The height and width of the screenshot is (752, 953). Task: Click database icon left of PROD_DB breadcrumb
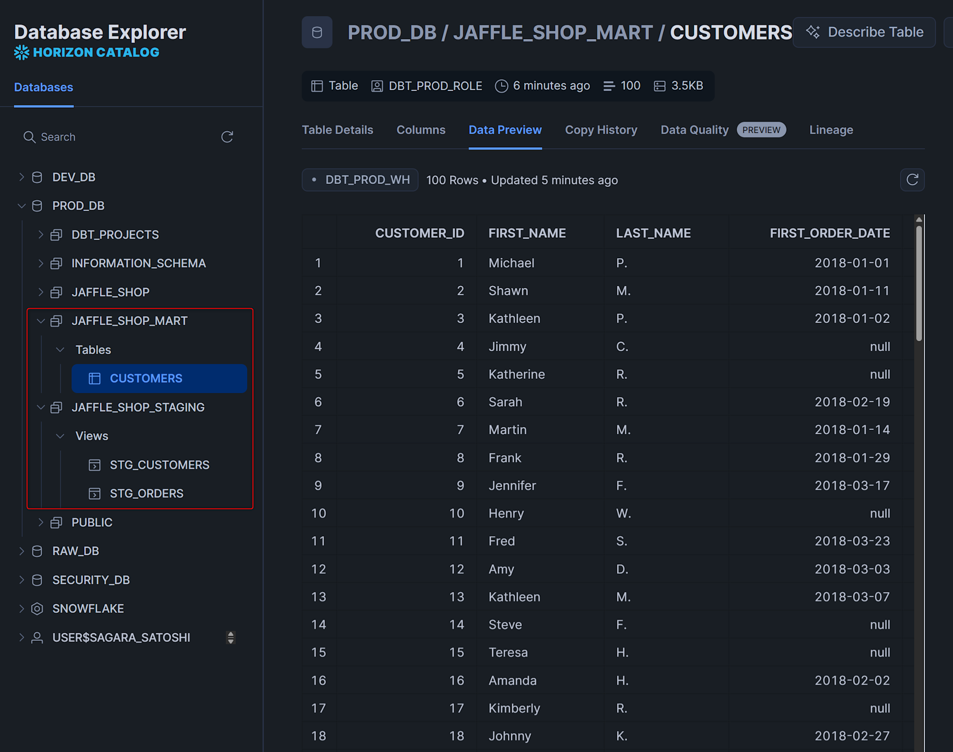(x=317, y=32)
